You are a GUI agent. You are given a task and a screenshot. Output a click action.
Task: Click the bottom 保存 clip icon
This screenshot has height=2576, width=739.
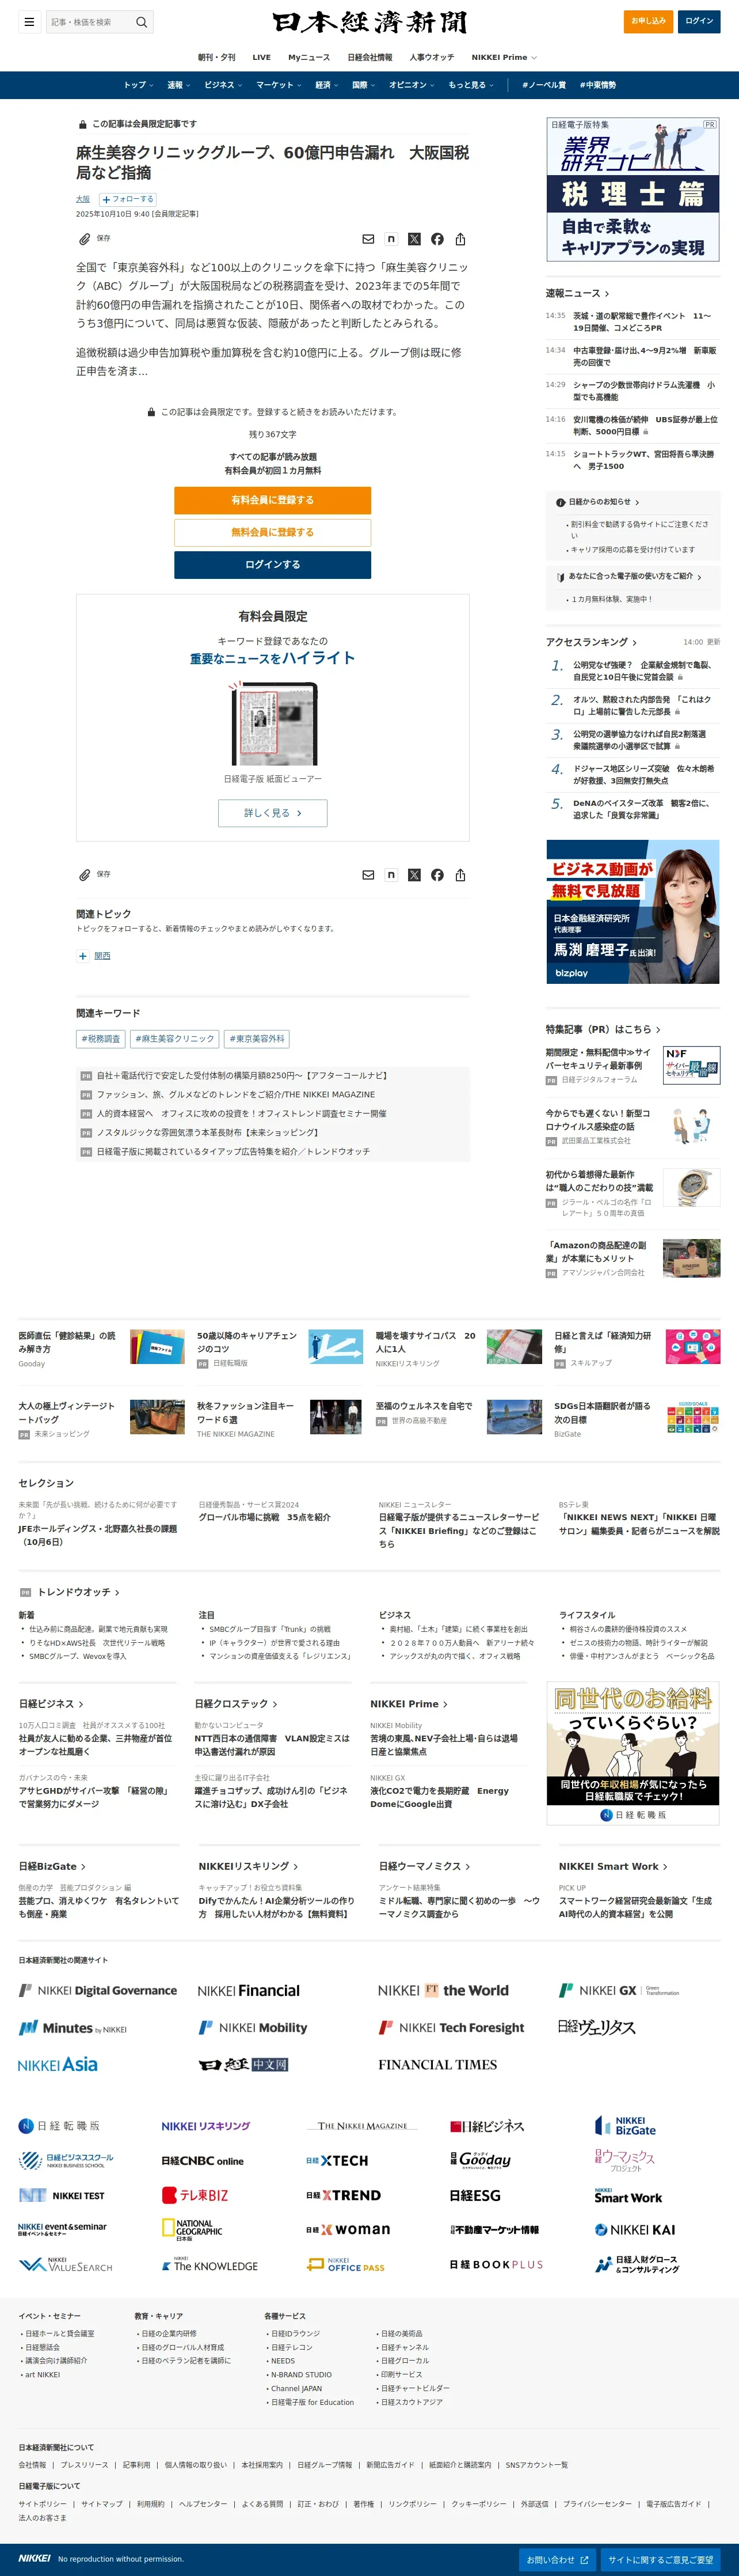coord(85,875)
